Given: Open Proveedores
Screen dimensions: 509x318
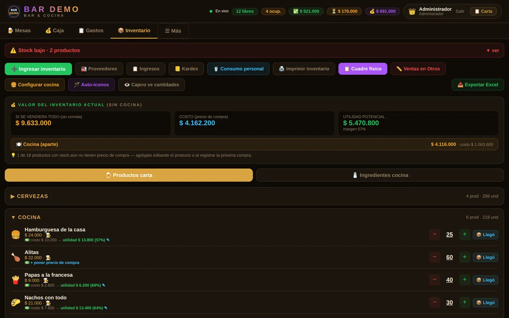Looking at the screenshot, I should pos(99,69).
